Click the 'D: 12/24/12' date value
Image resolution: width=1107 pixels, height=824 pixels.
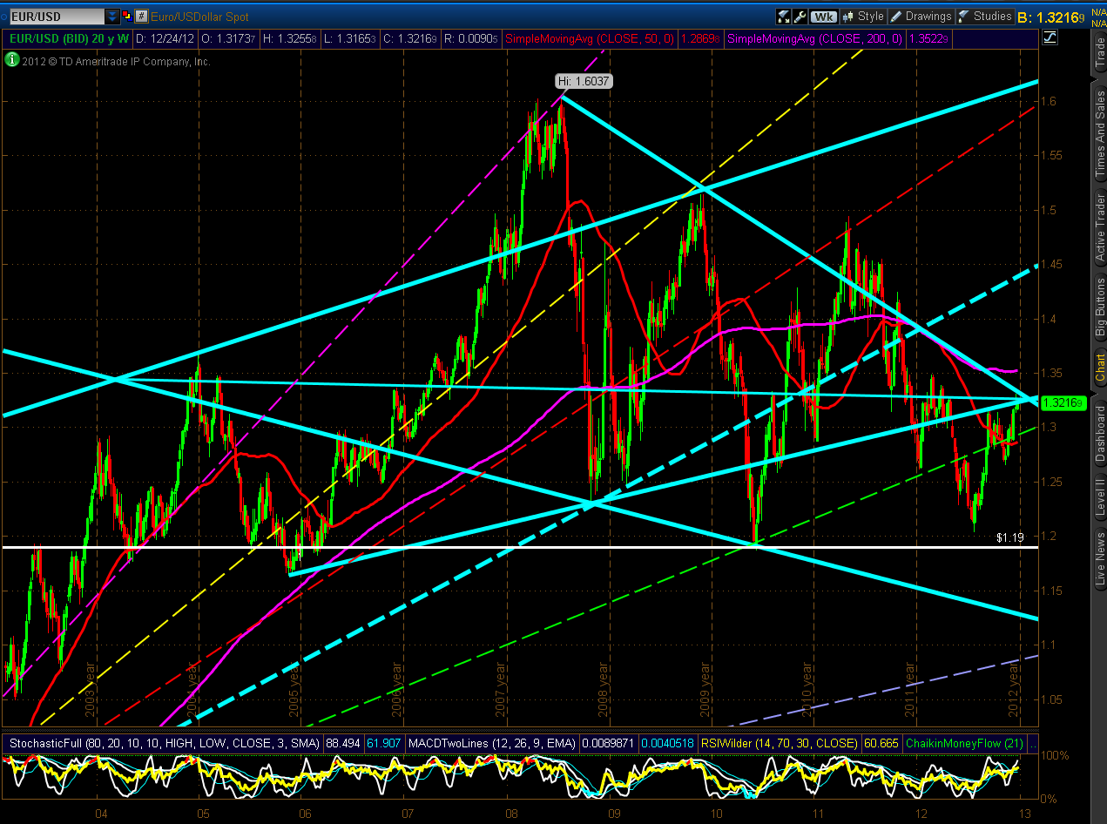point(164,38)
